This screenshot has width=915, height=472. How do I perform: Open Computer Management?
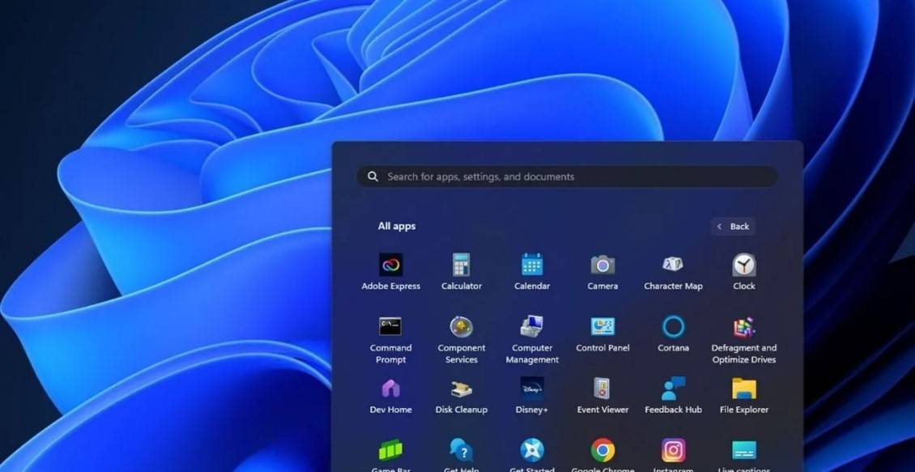tap(532, 327)
